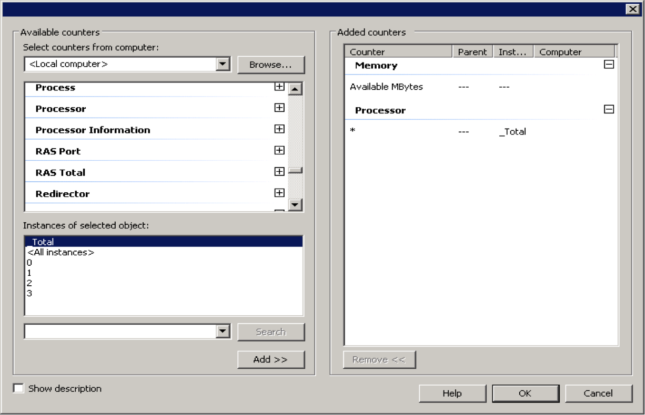Click the counter list scrollbar down arrow
Viewport: 645px width, 415px height.
295,205
